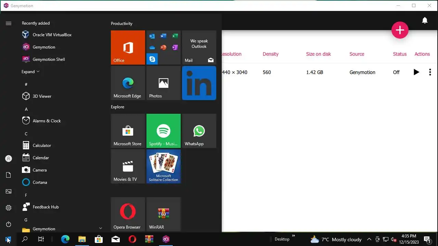Open the Action Center notifications
The width and height of the screenshot is (438, 246).
click(427, 240)
